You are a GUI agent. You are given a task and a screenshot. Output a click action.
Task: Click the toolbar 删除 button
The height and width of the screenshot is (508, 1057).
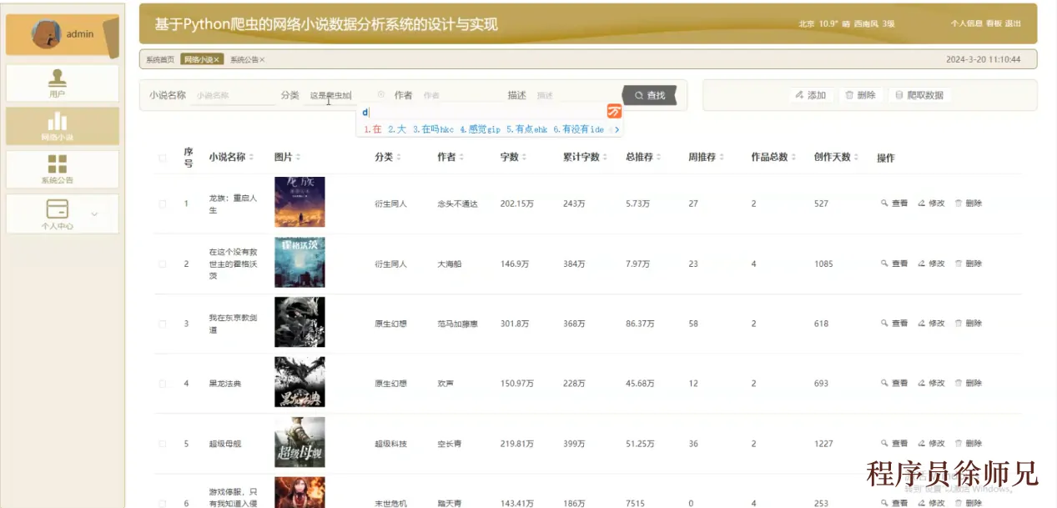pyautogui.click(x=860, y=95)
